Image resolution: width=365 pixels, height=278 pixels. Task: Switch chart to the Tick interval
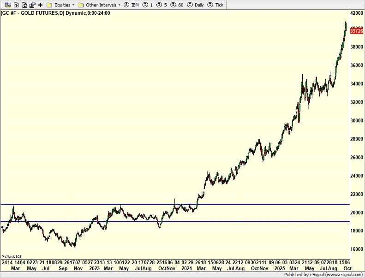(216, 5)
